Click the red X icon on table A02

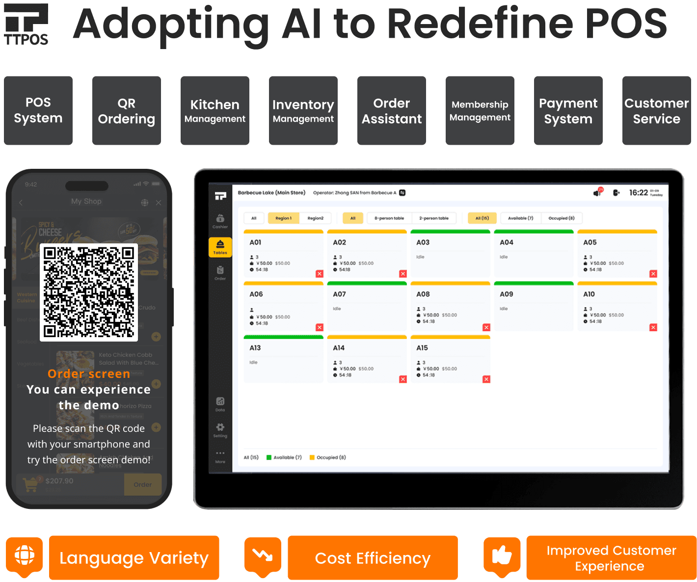403,274
